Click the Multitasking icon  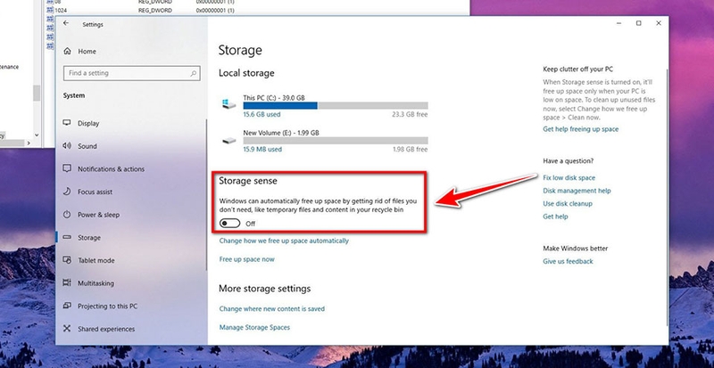click(67, 283)
